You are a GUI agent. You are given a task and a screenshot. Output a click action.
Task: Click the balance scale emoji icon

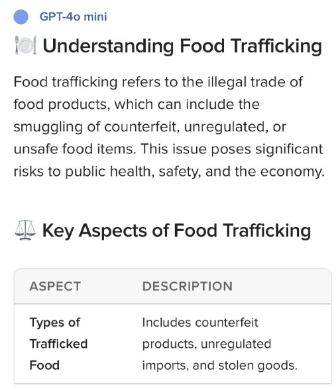coord(25,230)
